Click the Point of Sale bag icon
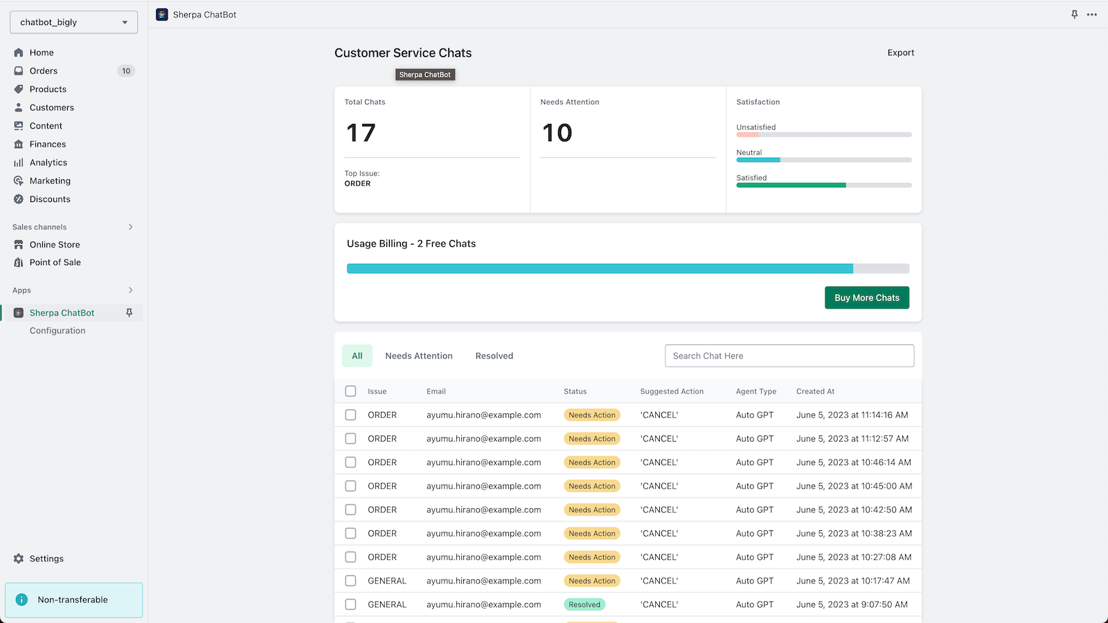 (19, 262)
